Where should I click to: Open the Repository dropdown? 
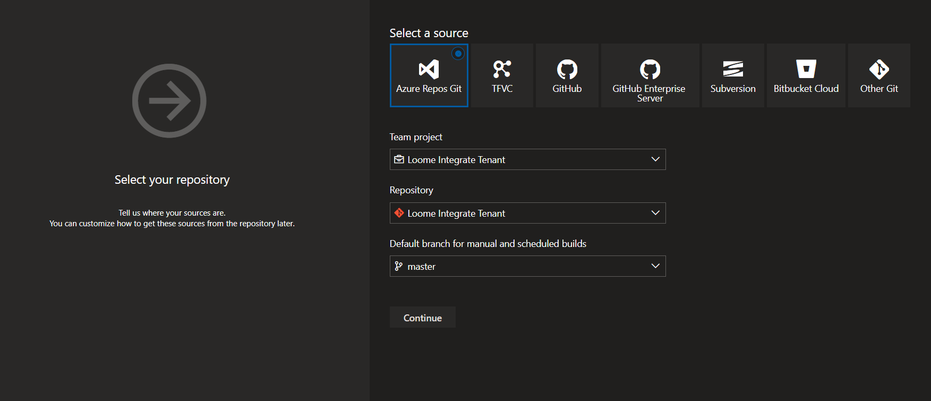click(527, 213)
